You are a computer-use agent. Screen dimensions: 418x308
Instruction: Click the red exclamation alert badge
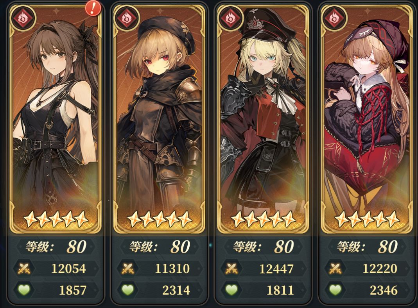coord(93,9)
